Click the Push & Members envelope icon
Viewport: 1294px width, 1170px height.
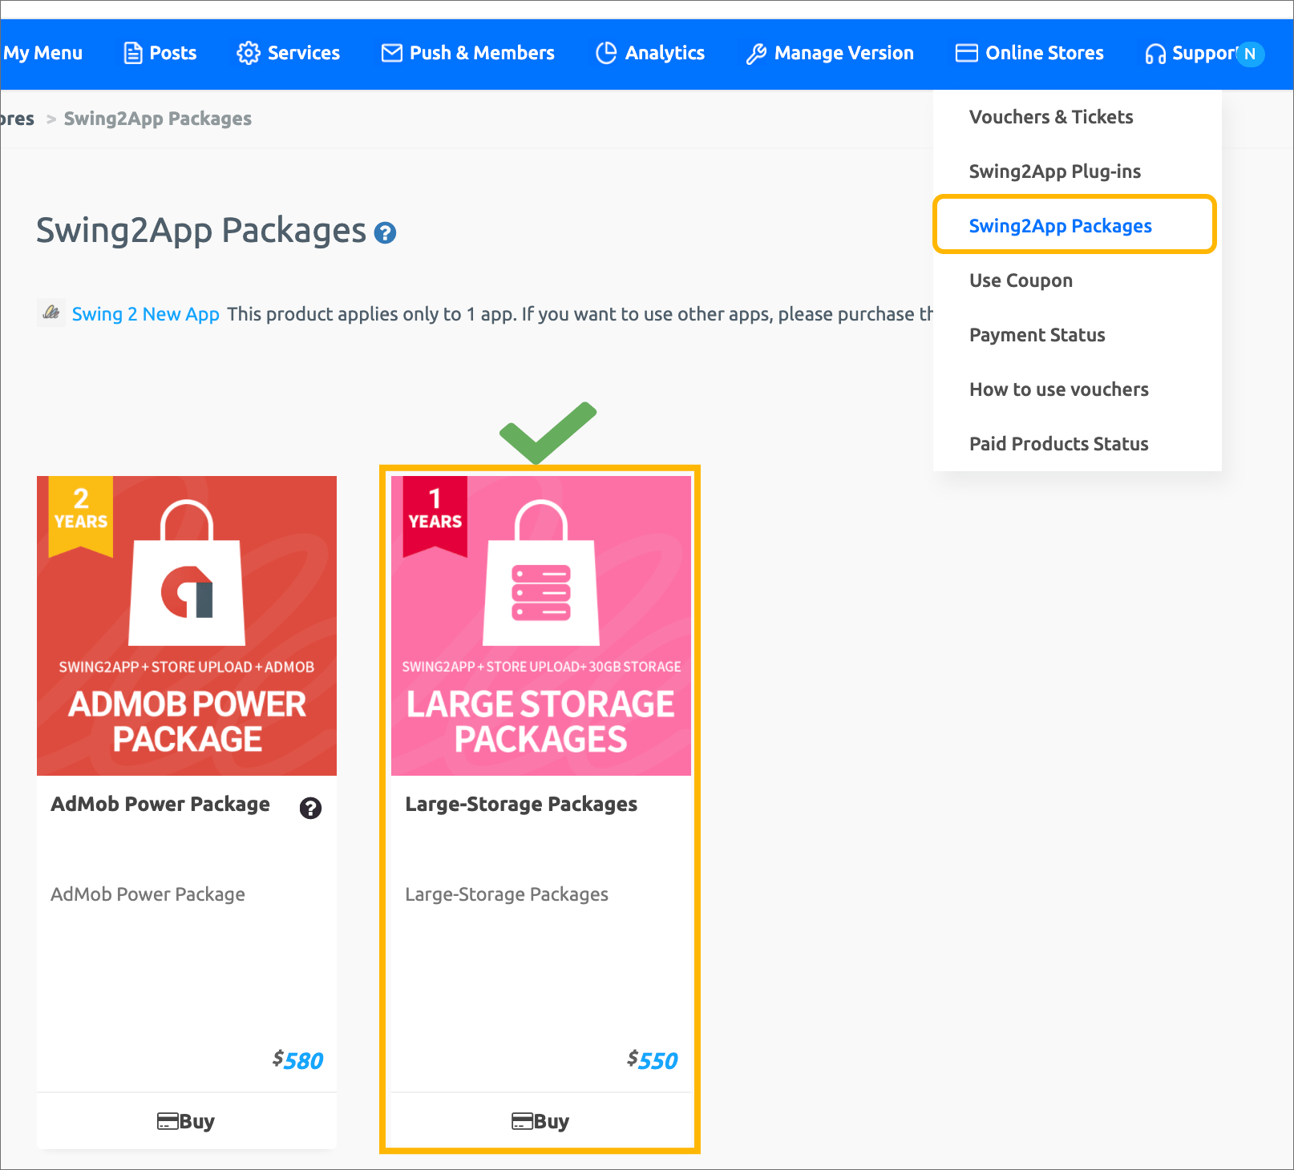tap(391, 53)
